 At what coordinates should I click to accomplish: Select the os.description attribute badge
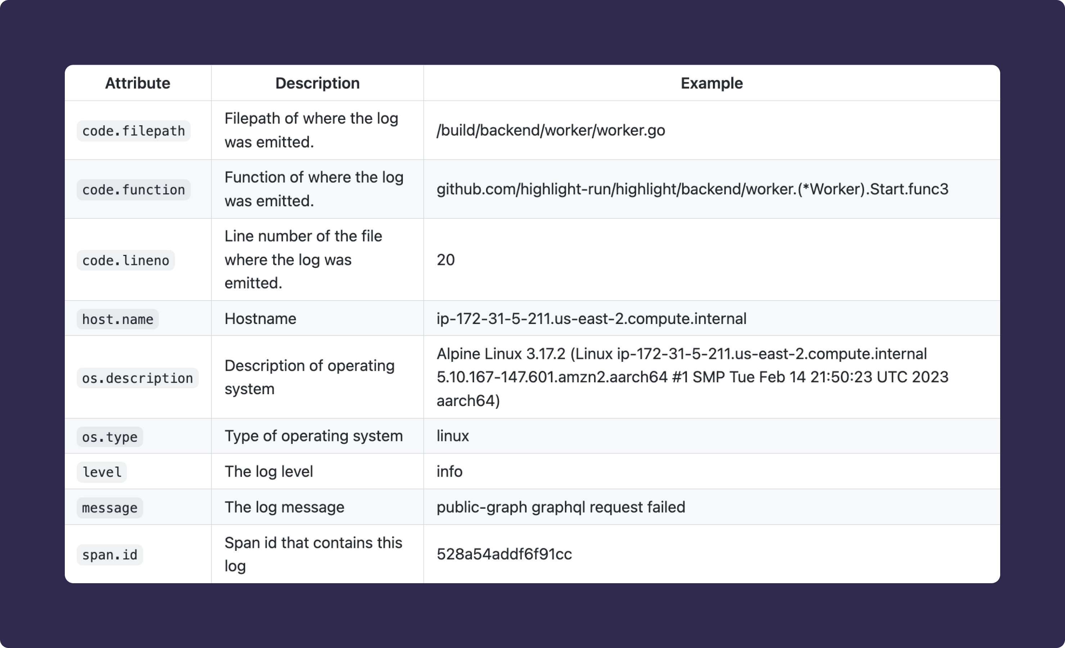[x=138, y=378]
